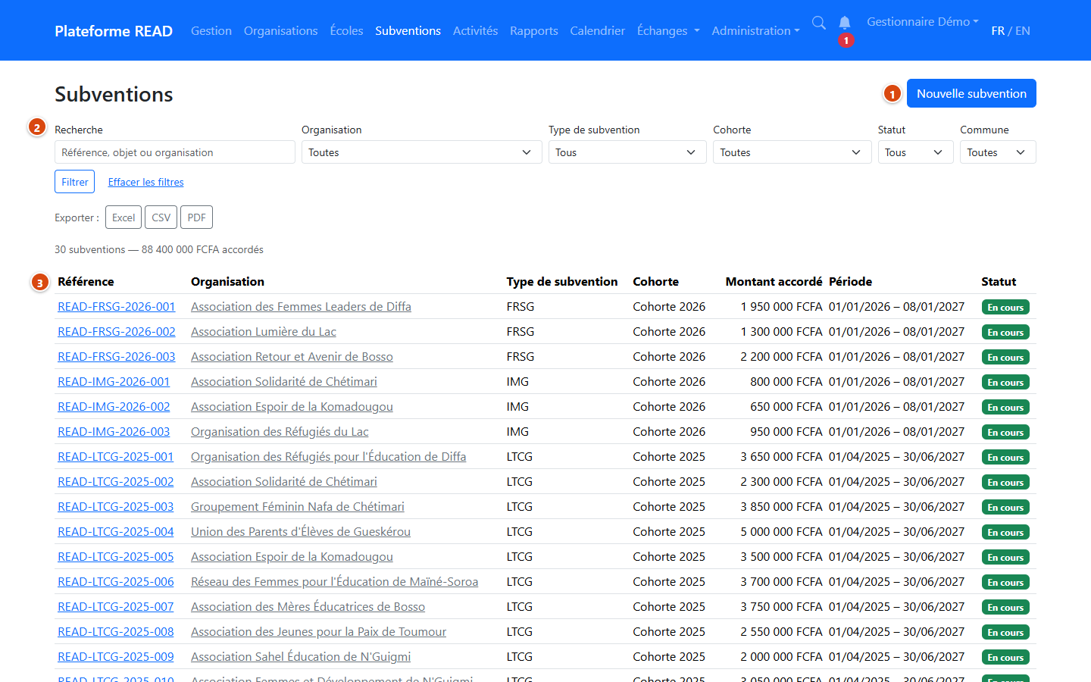Screen dimensions: 1091x682
Task: Open Association Sahel Éducation de N'Guigmi
Action: 301,656
